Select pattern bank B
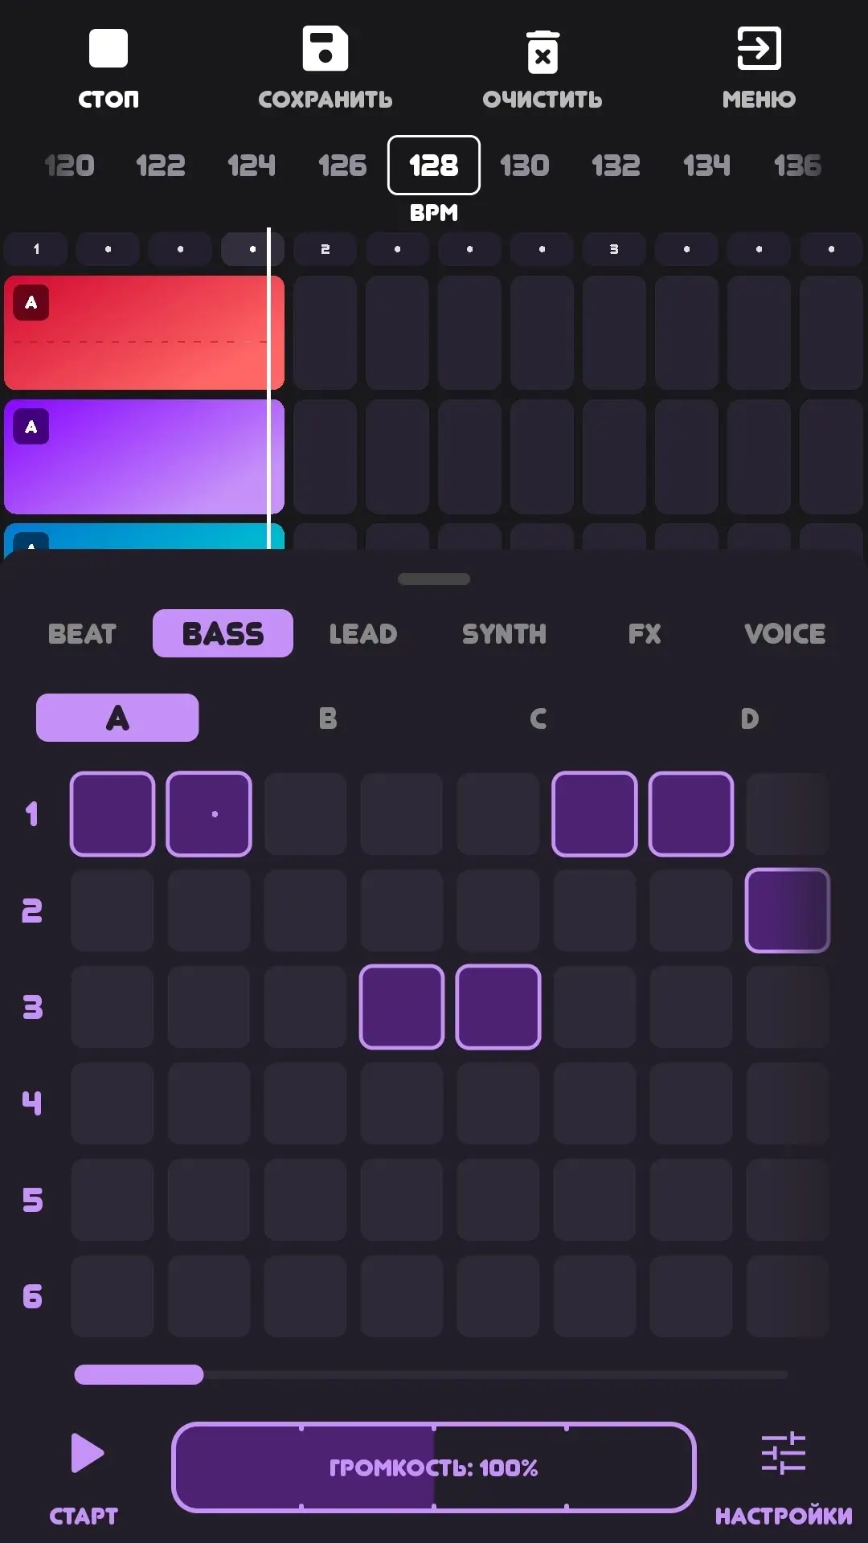The width and height of the screenshot is (868, 1543). pos(328,718)
